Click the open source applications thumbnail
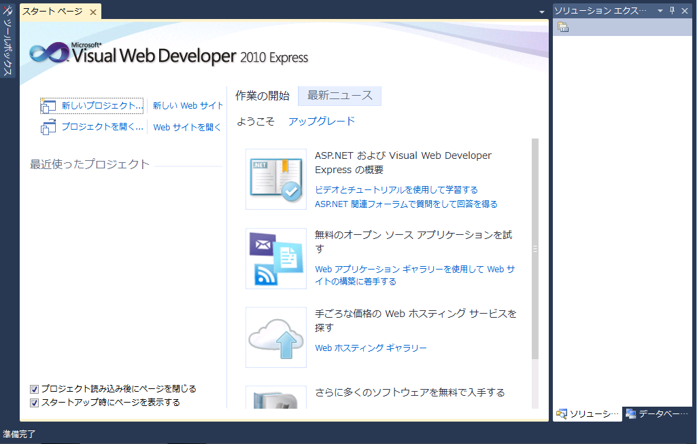Viewport: 697px width, 444px height. [x=276, y=259]
